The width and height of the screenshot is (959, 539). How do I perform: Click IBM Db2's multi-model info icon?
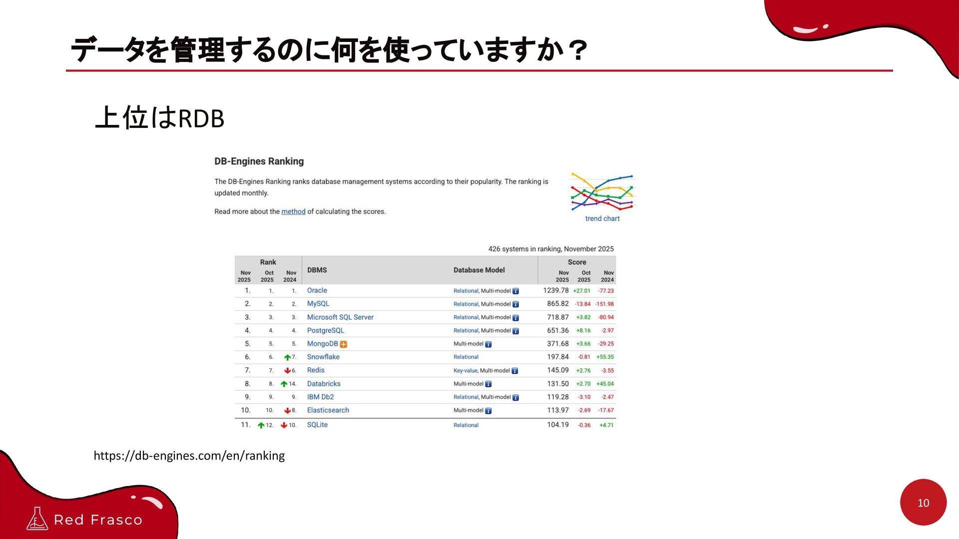tap(516, 398)
